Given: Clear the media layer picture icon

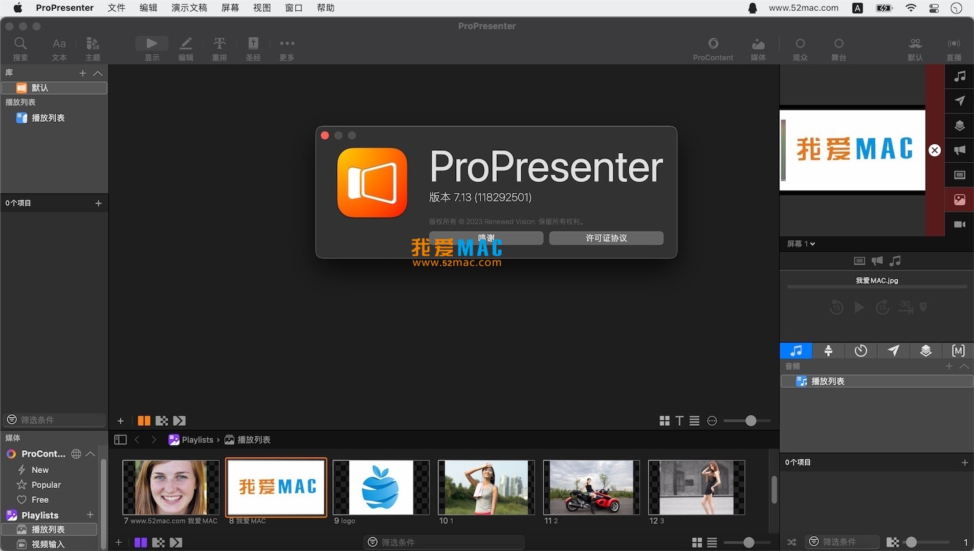Looking at the screenshot, I should (x=960, y=199).
